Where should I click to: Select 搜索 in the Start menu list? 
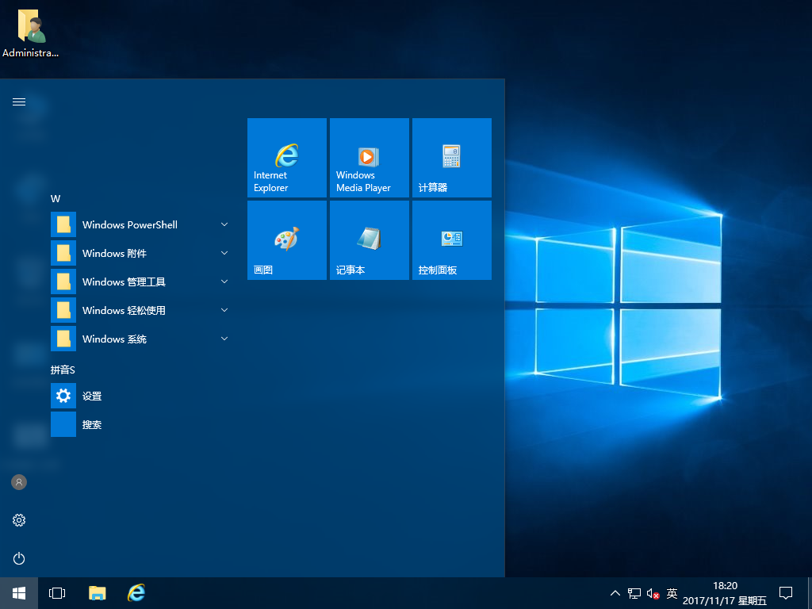pos(91,424)
